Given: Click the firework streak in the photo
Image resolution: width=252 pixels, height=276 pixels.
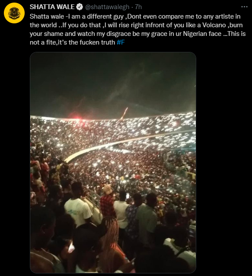Looking at the screenshot, I should pyautogui.click(x=124, y=113).
